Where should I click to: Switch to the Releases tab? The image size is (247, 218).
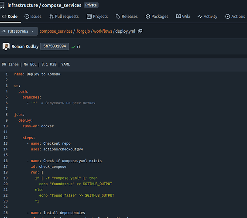(127, 17)
